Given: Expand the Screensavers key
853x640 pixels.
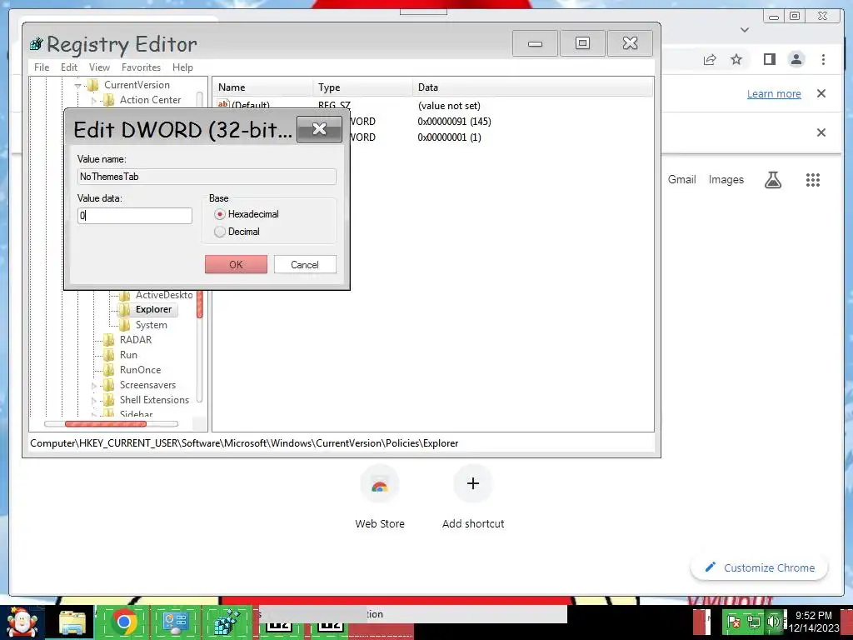Looking at the screenshot, I should coord(93,386).
